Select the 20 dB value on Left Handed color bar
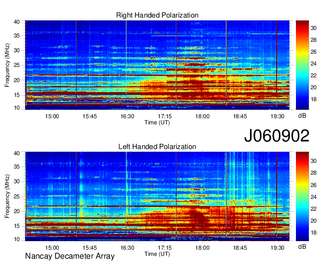This screenshot has height=262, width=322. pyautogui.click(x=313, y=221)
